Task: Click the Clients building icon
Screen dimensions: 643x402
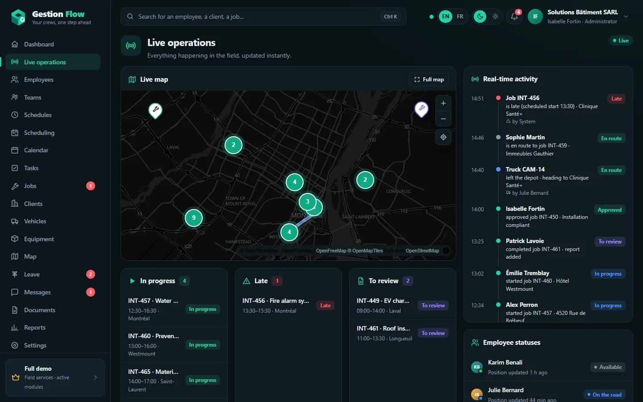Action: pyautogui.click(x=15, y=204)
